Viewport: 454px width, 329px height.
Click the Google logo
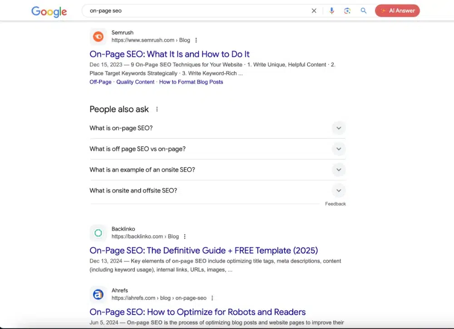point(49,12)
